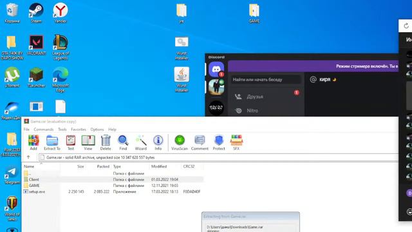Screen dimensions: 412x232
Task: Open the Discord server with photo avatar
Action: click(x=216, y=87)
